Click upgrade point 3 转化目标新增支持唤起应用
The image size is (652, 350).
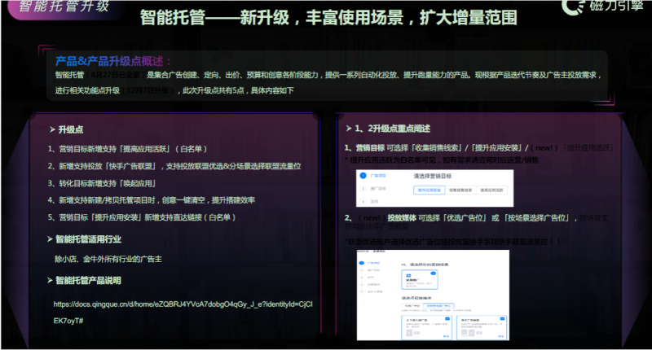[101, 183]
